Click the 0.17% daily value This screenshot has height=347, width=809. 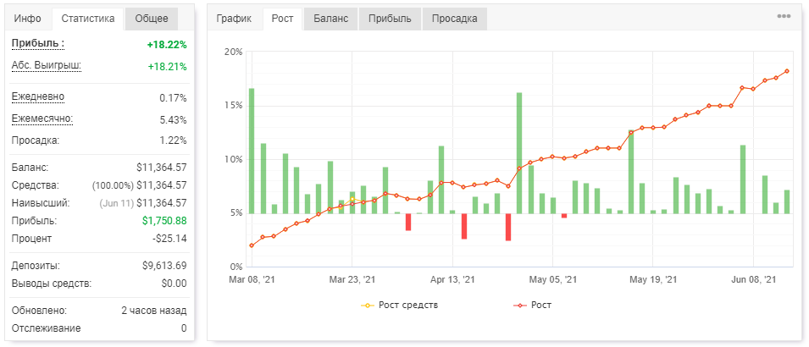click(x=173, y=98)
